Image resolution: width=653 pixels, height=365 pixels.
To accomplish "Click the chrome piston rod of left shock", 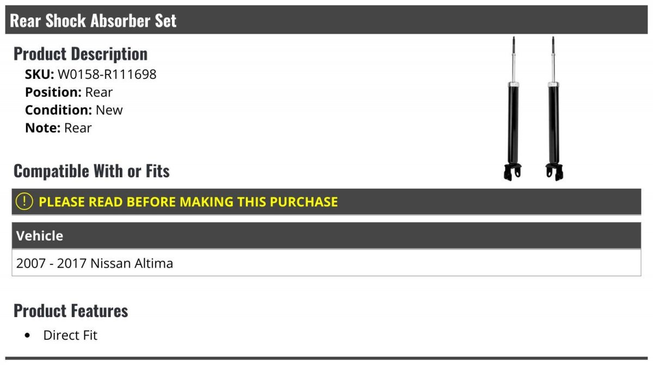I will click(513, 64).
